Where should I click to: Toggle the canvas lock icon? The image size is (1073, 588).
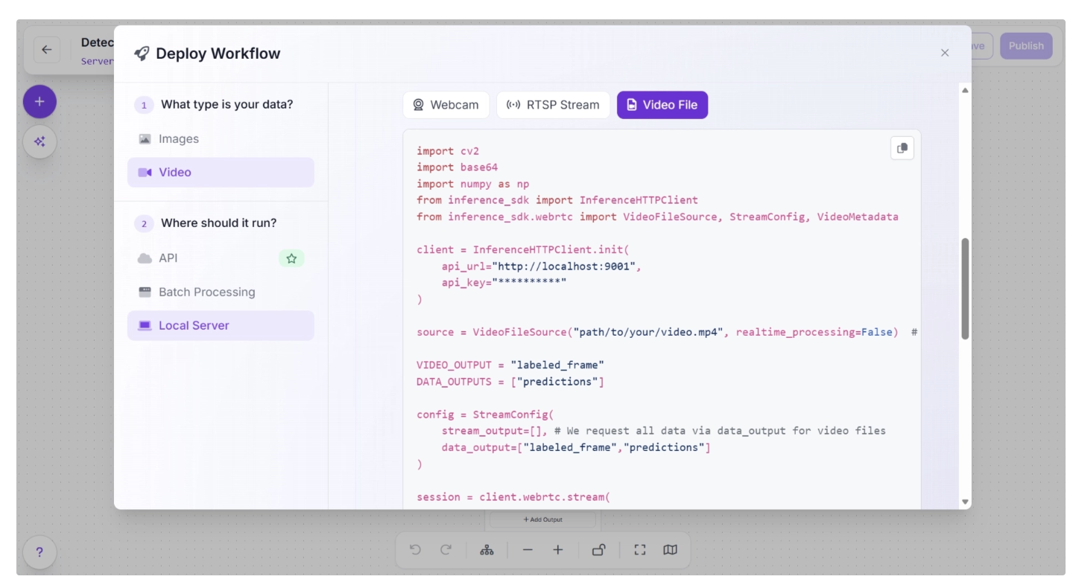click(x=598, y=550)
